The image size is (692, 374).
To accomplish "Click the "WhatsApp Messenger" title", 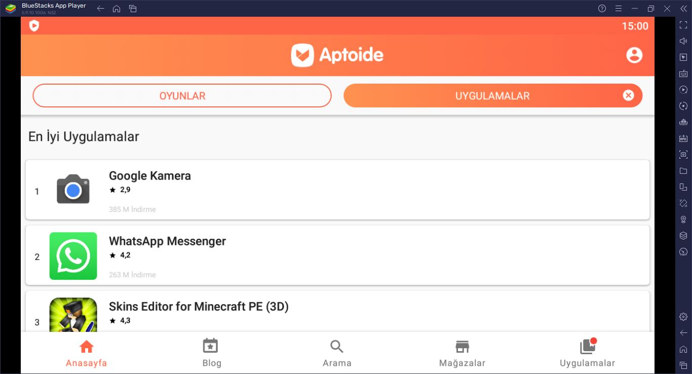I will [167, 241].
